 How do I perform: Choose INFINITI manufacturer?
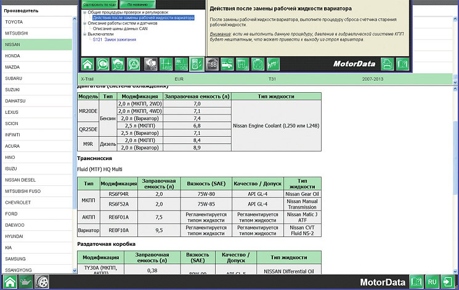[37, 135]
